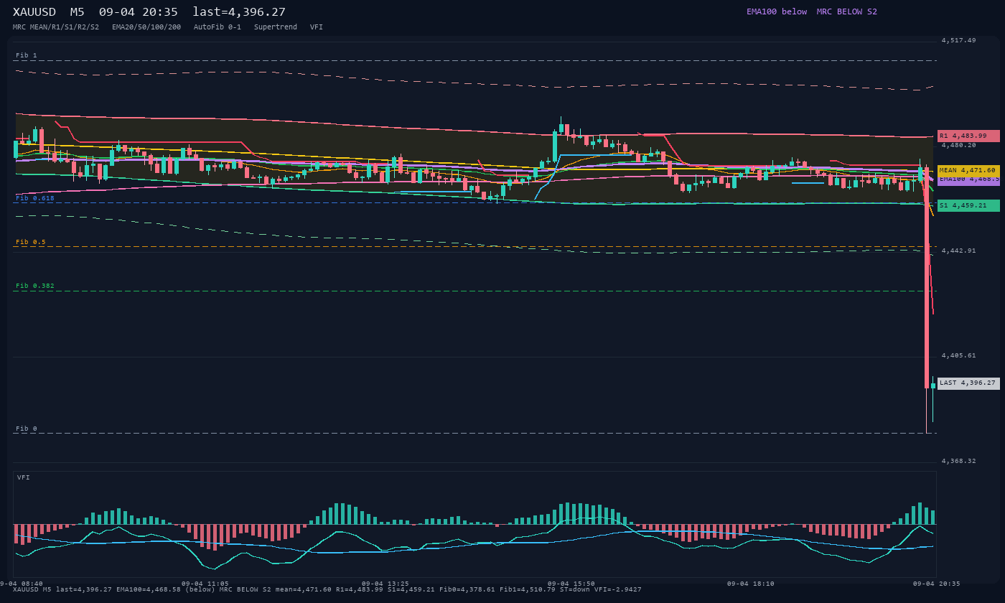Viewport: 1005px width, 603px height.
Task: Click the MRC MEAN/R1/S1/R2/S2 legend entry
Action: click(x=56, y=27)
